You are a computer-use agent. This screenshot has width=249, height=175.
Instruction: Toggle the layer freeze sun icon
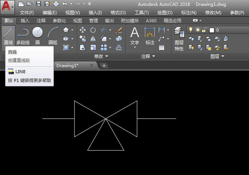pos(198,30)
